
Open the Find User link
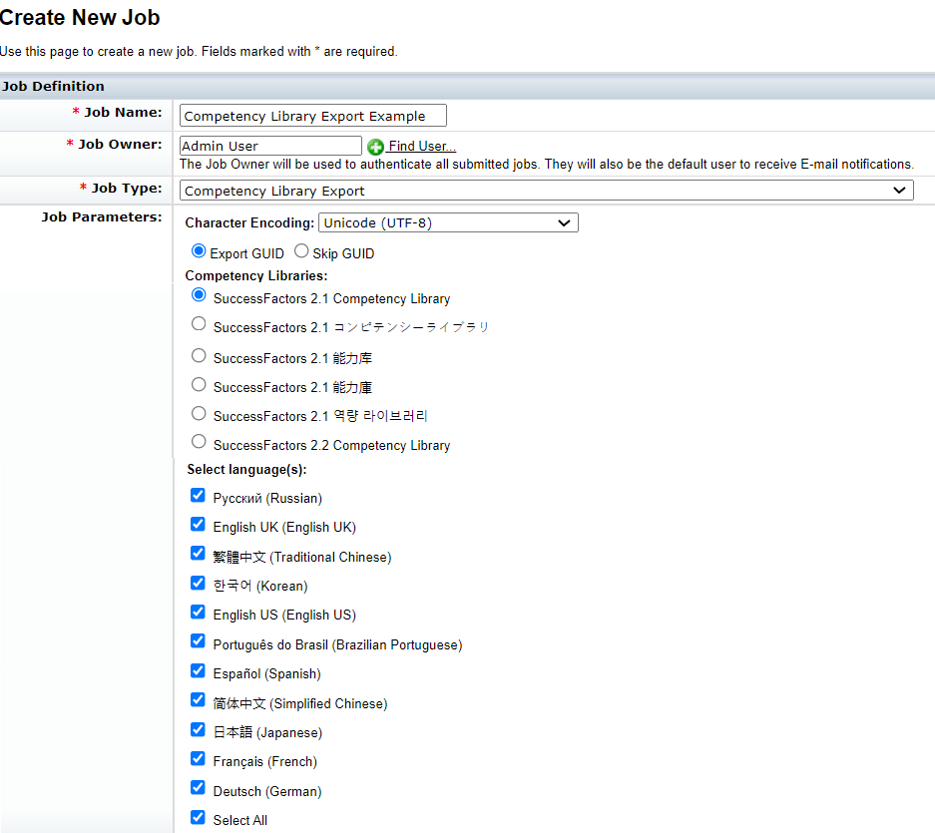click(422, 146)
